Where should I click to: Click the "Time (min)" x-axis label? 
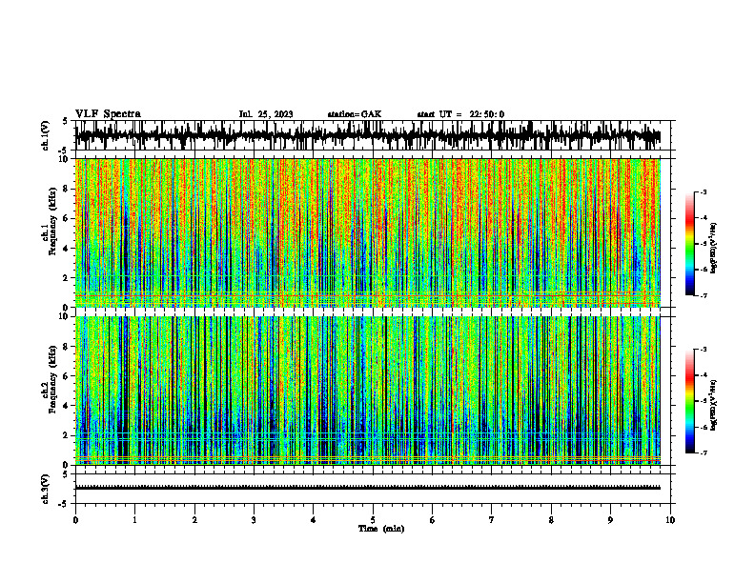tap(381, 529)
